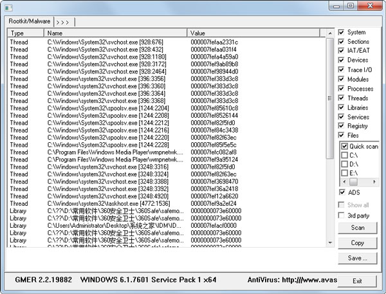Check the D:\ drive checkbox
This screenshot has width=386, height=294.
[345, 164]
